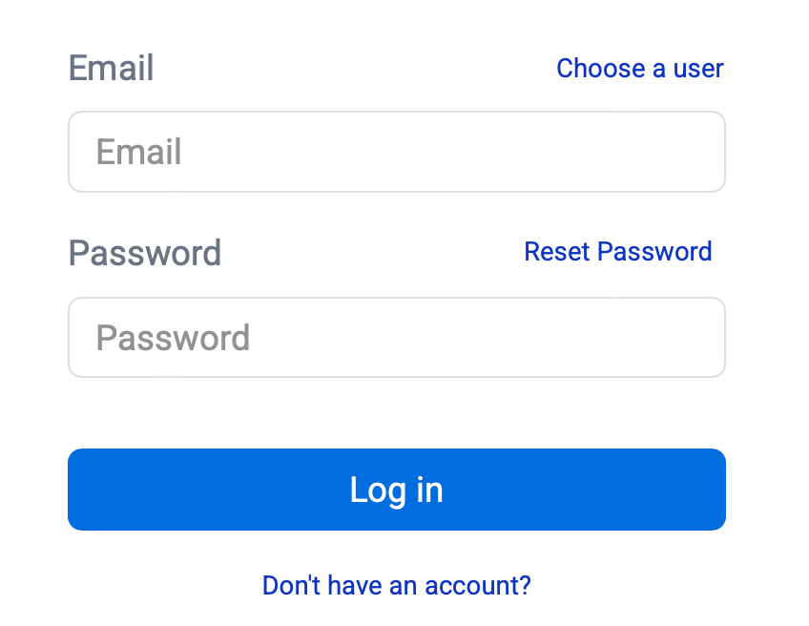Select Choose a user beside Email

(639, 69)
